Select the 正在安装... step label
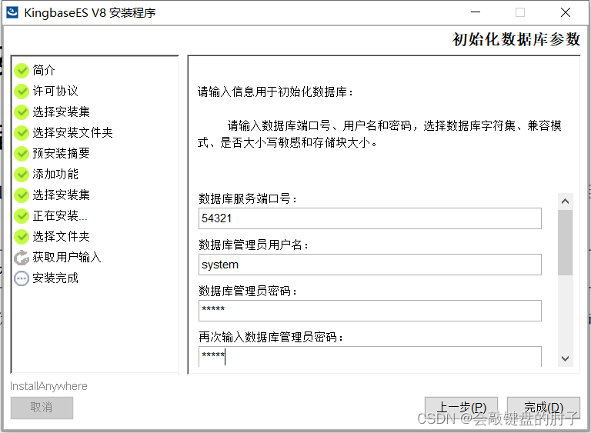Viewport: 591px width, 433px height. [60, 215]
